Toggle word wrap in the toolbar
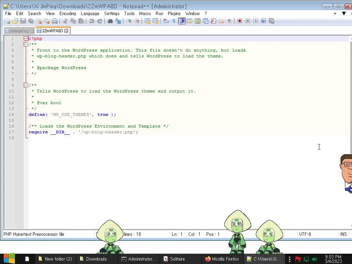This screenshot has height=264, width=352. [166, 21]
